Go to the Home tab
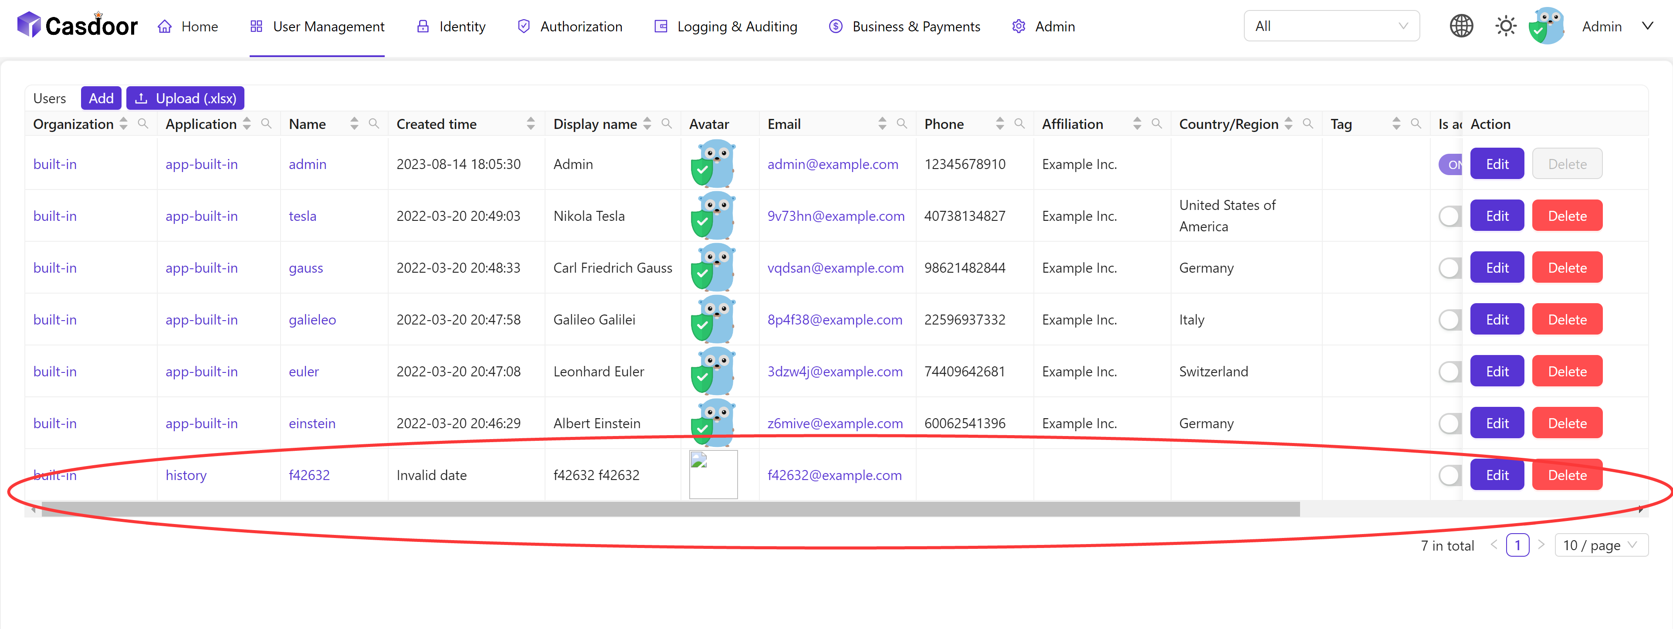The height and width of the screenshot is (629, 1673). click(188, 27)
